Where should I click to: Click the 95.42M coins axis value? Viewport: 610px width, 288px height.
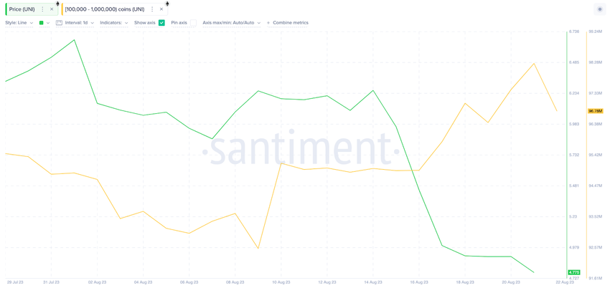coord(596,155)
